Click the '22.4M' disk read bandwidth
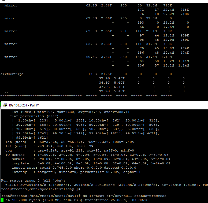208x203 pixels. click(x=169, y=10)
